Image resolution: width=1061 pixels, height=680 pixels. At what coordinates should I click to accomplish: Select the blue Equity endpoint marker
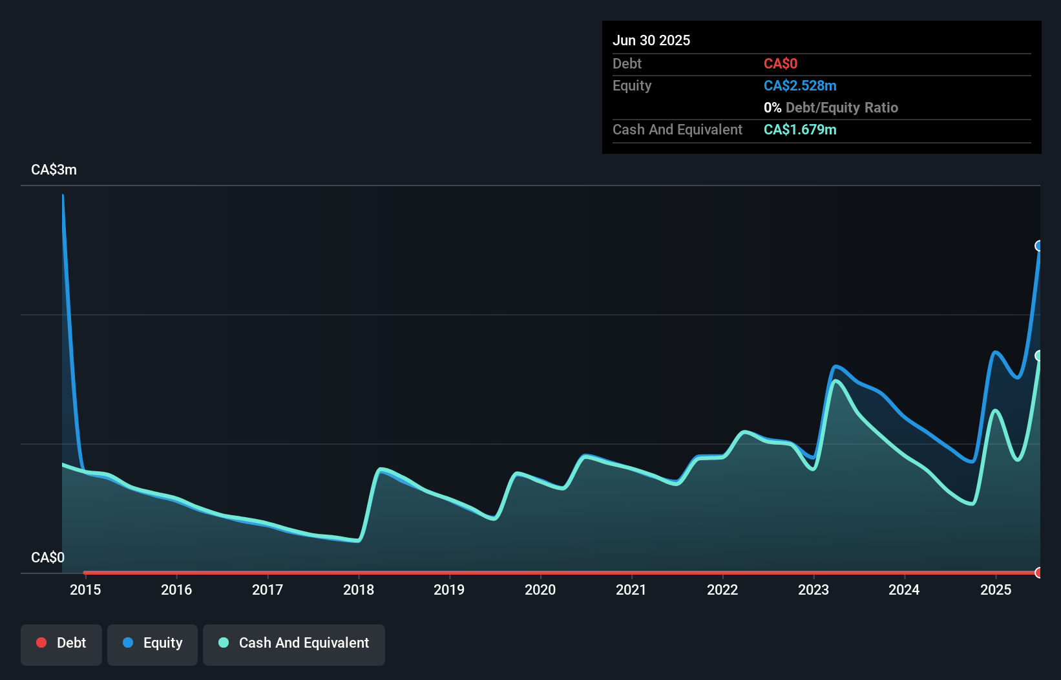[1039, 246]
